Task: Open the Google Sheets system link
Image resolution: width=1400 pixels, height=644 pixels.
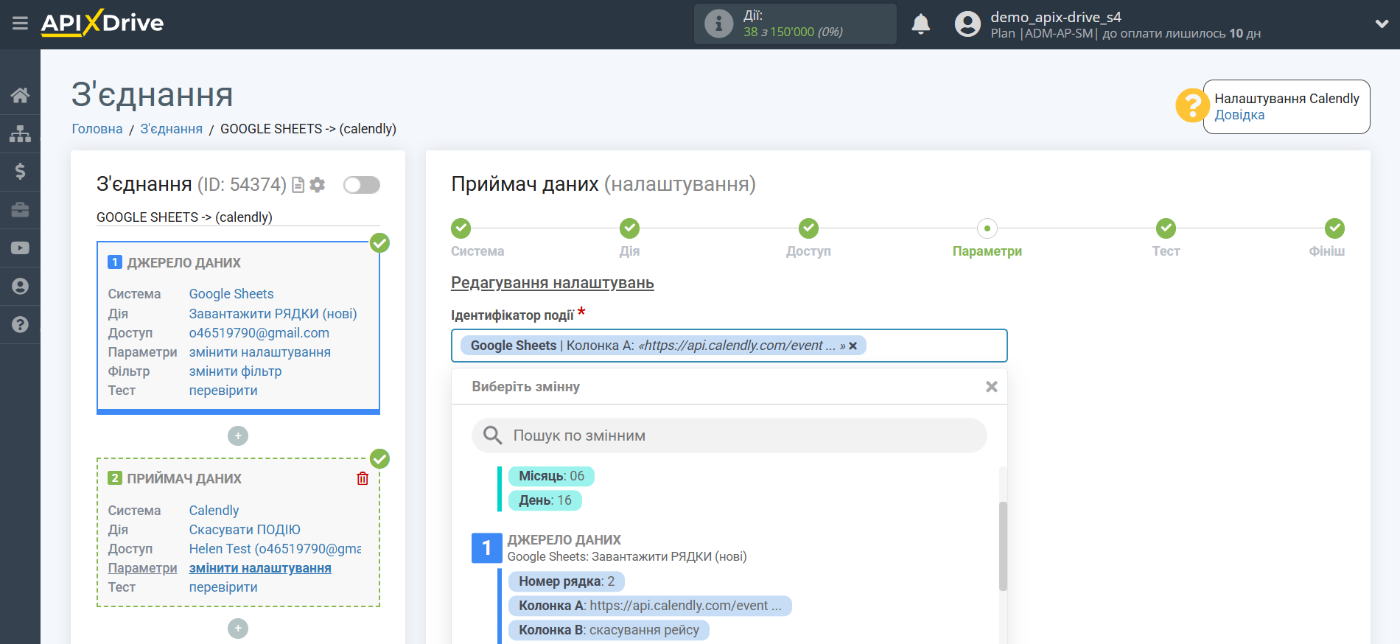Action: 231,294
